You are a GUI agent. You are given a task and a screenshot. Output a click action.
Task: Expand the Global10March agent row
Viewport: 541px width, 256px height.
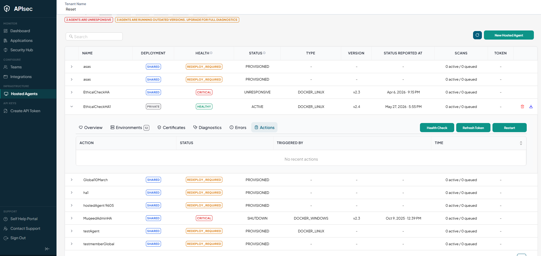(72, 180)
